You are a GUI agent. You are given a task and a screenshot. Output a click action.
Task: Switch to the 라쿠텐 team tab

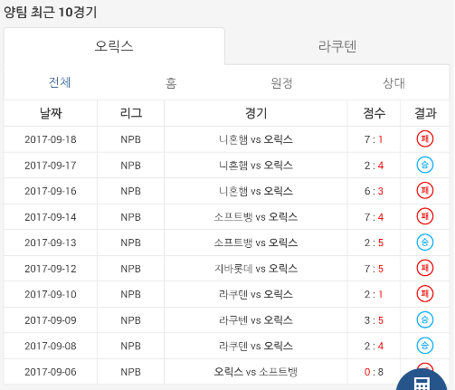click(x=337, y=46)
